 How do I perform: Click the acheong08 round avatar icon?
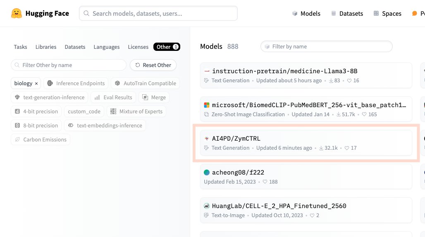point(207,172)
